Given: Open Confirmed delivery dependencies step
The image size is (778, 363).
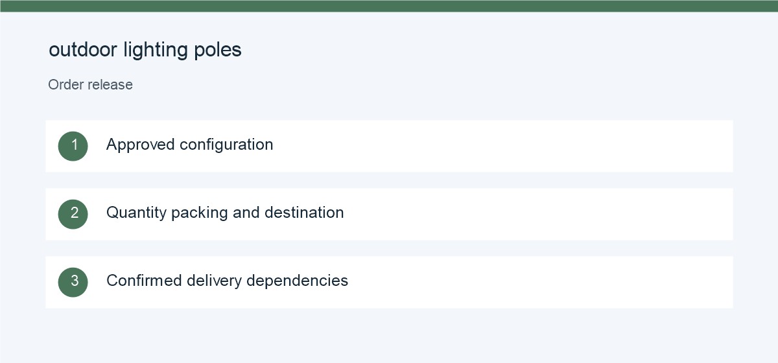Looking at the screenshot, I should (389, 282).
